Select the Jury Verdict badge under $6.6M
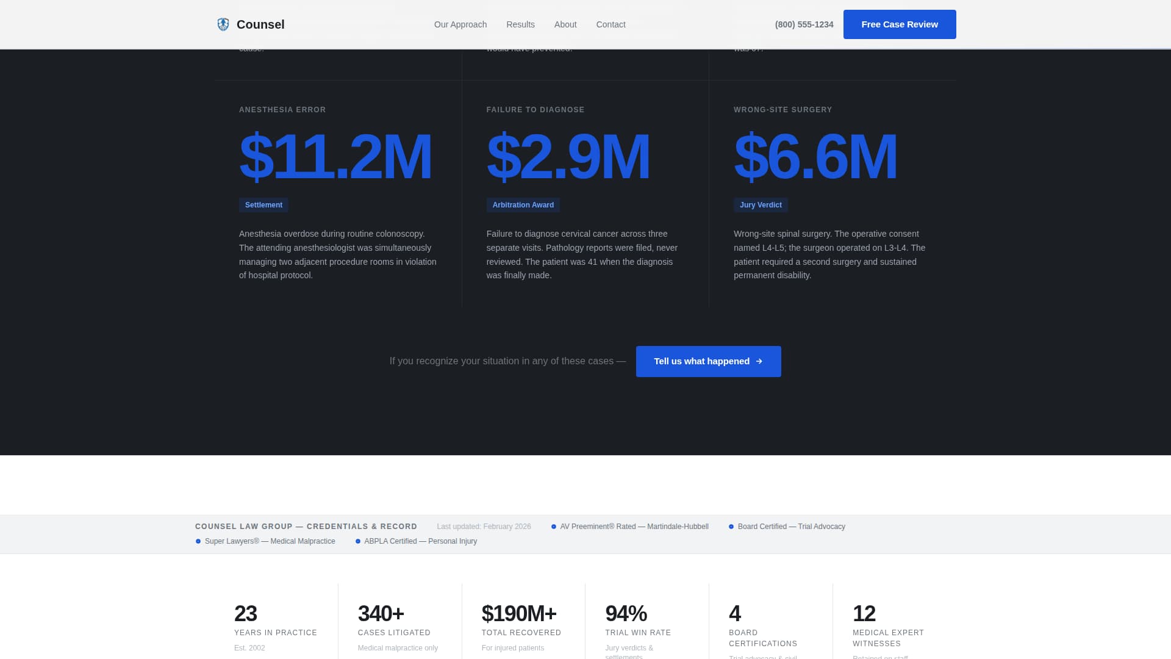Viewport: 1171px width, 659px height. [x=761, y=205]
